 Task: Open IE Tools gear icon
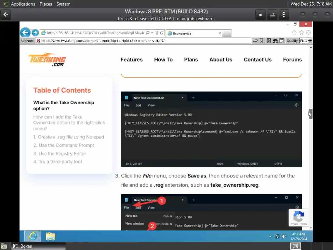click(x=308, y=33)
